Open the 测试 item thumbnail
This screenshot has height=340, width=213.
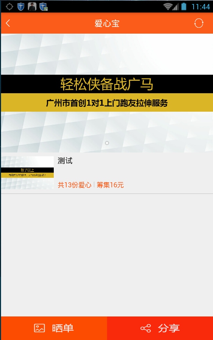[27, 173]
